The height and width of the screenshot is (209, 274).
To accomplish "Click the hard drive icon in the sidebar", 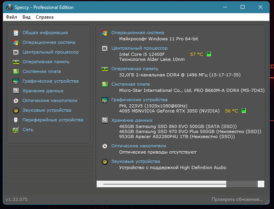I will (x=16, y=91).
